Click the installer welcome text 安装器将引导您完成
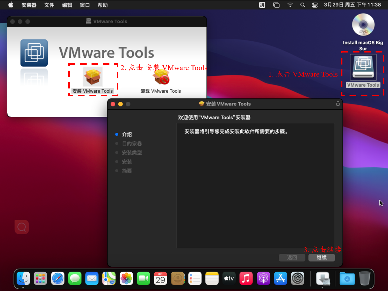Screen dimensions: 388x291 tap(236, 131)
